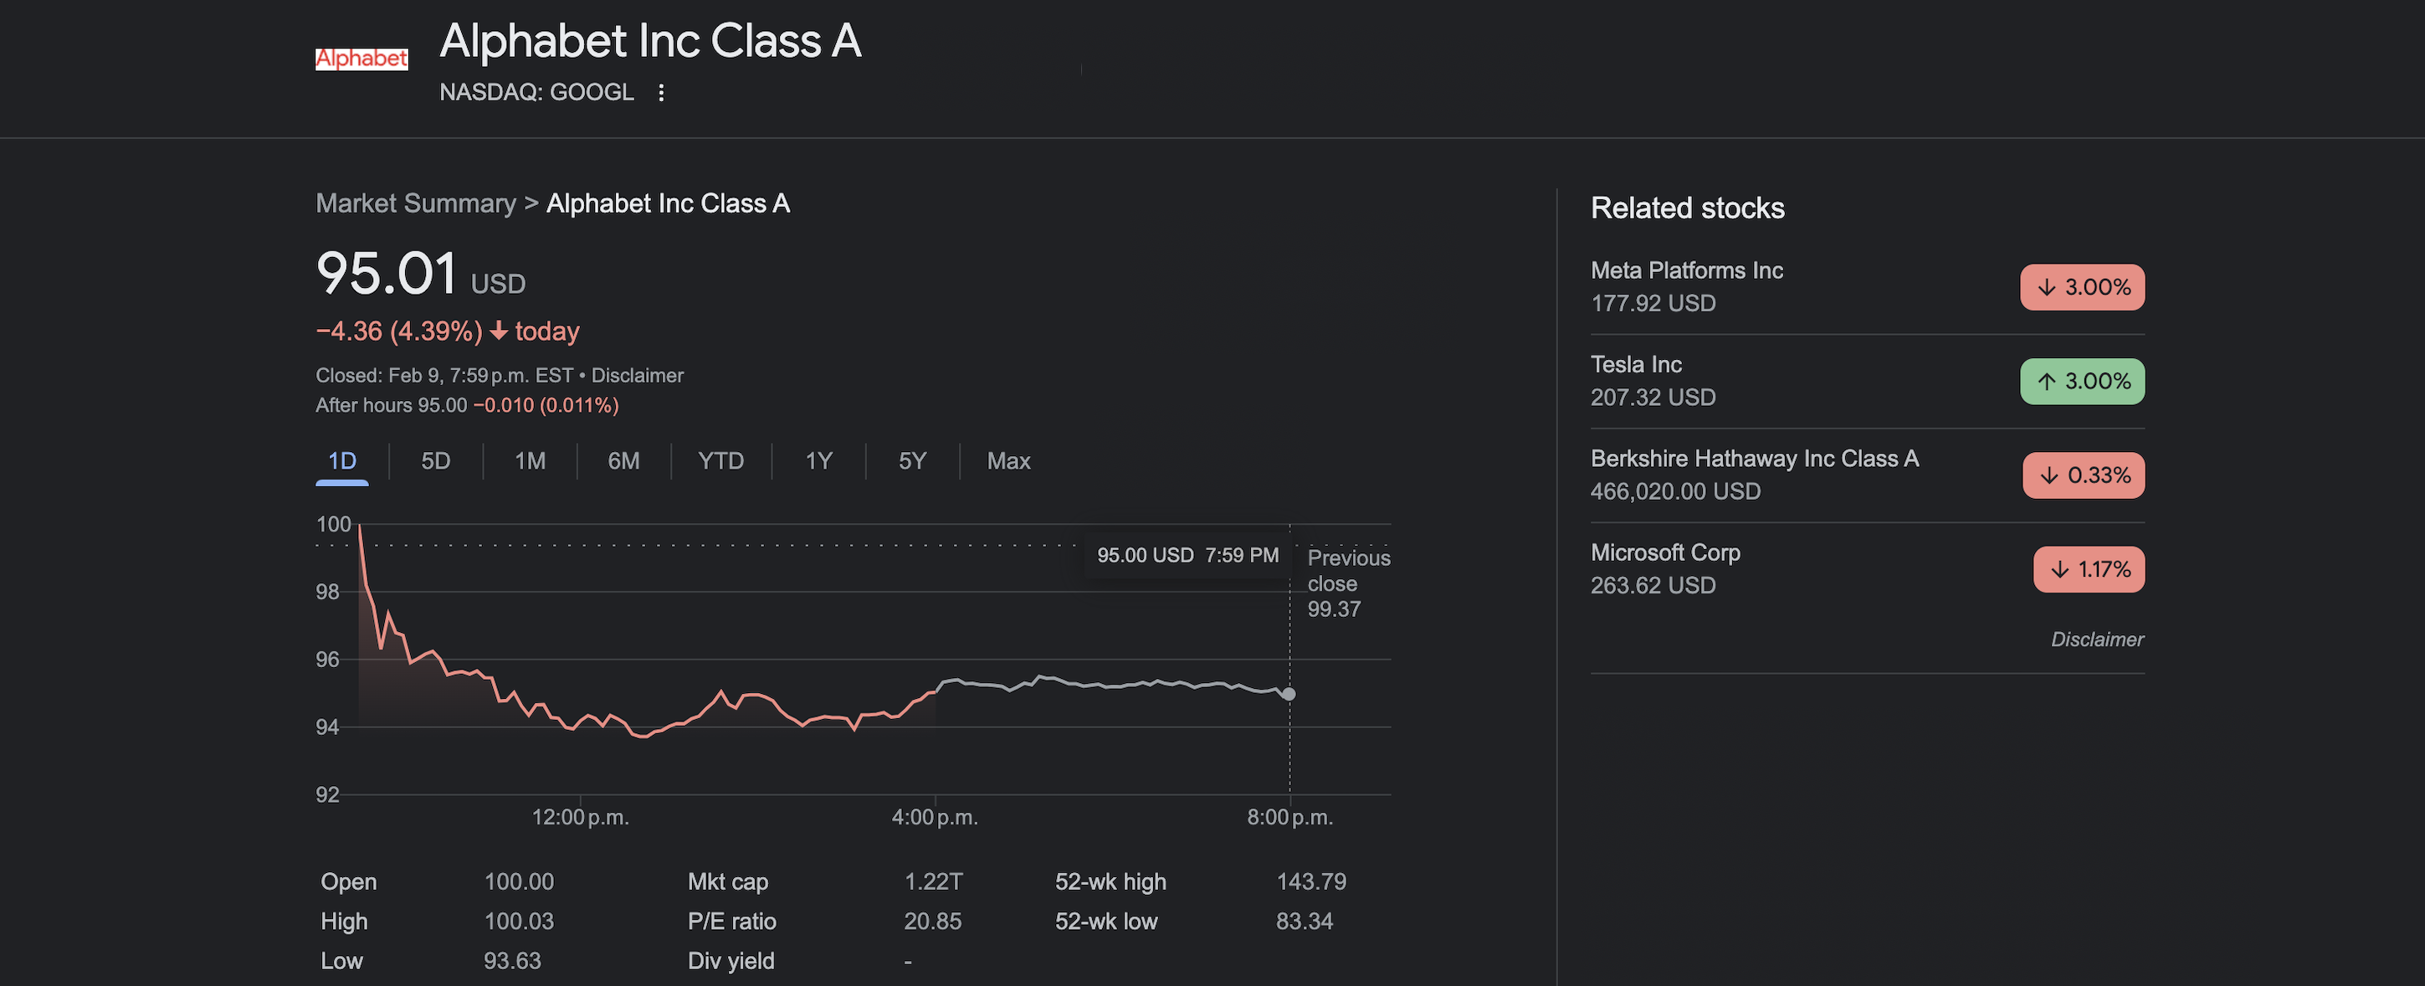Image resolution: width=2425 pixels, height=986 pixels.
Task: Open the Disclaimer link next to closing time
Action: (x=638, y=376)
